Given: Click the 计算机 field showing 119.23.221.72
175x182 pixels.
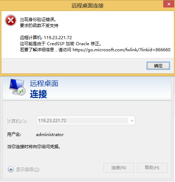Looking at the screenshot, I should click(86, 120).
